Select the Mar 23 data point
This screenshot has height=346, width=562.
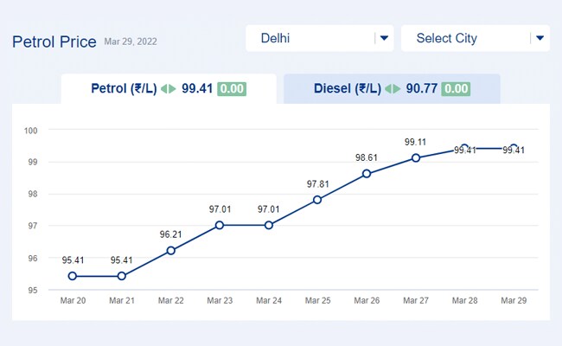(220, 225)
